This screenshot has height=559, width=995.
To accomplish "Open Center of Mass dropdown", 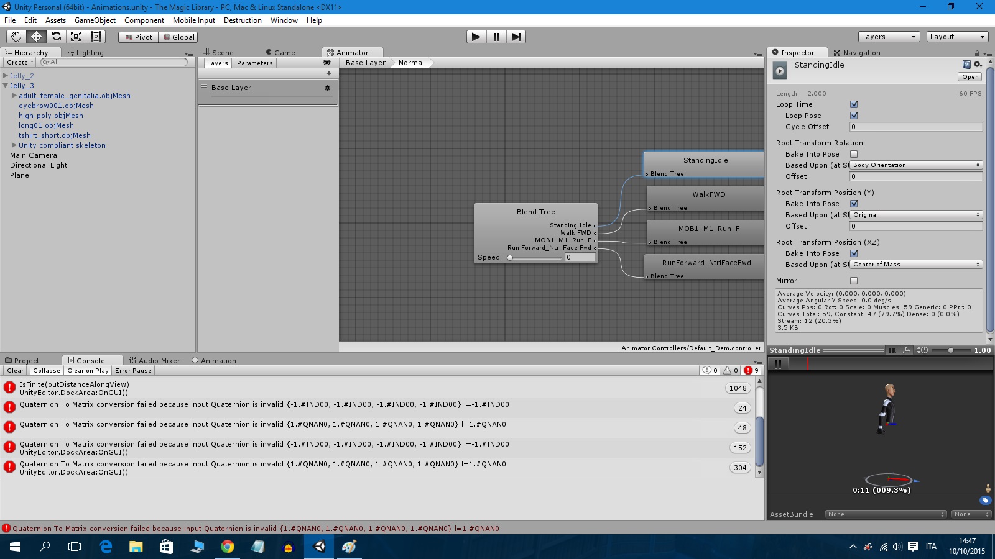I will (x=916, y=265).
